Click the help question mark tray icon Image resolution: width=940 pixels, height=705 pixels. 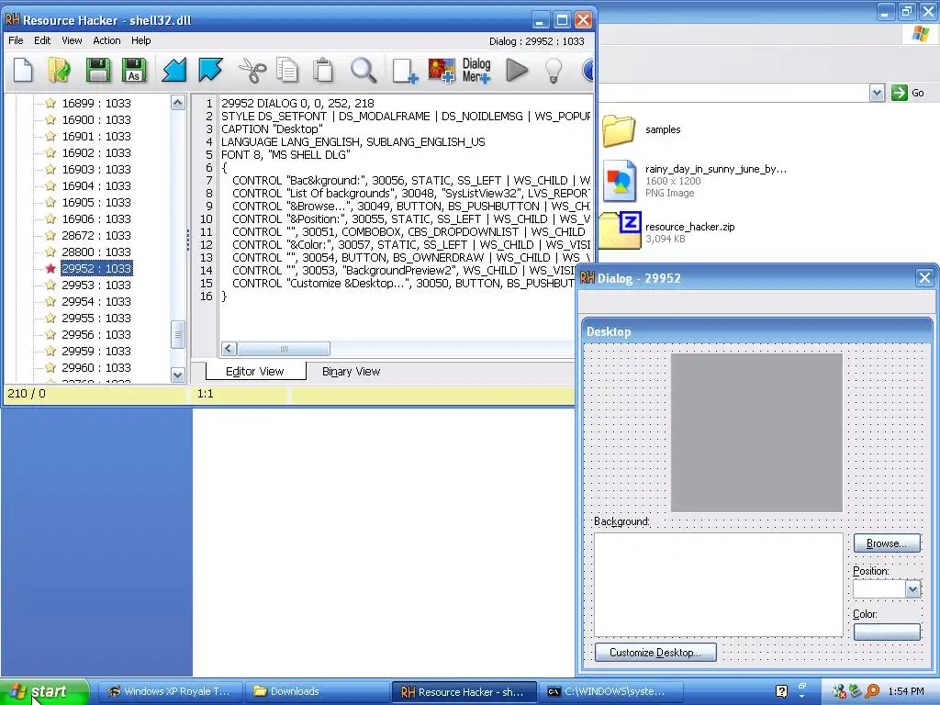[781, 691]
